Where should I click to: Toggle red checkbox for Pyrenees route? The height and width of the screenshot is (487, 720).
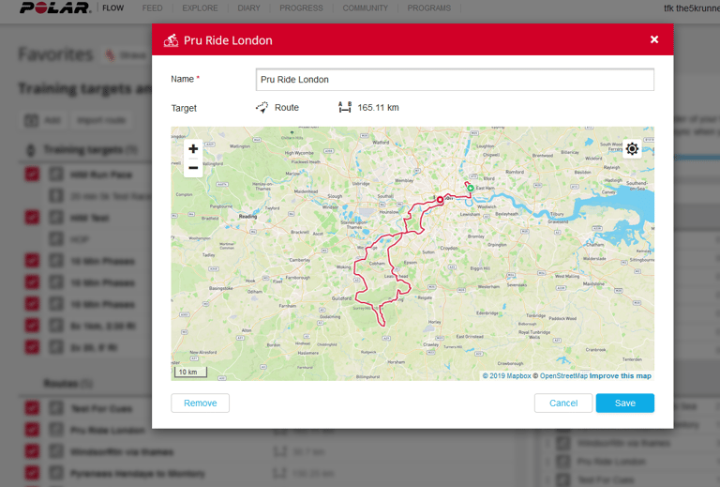coord(32,473)
